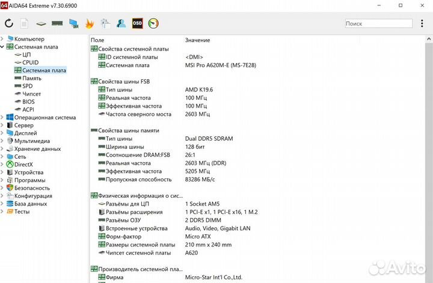Open the user account toolbar icon
This screenshot has height=283, width=433.
(x=121, y=23)
